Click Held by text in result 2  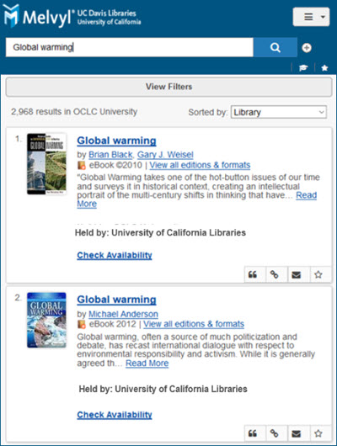point(163,389)
